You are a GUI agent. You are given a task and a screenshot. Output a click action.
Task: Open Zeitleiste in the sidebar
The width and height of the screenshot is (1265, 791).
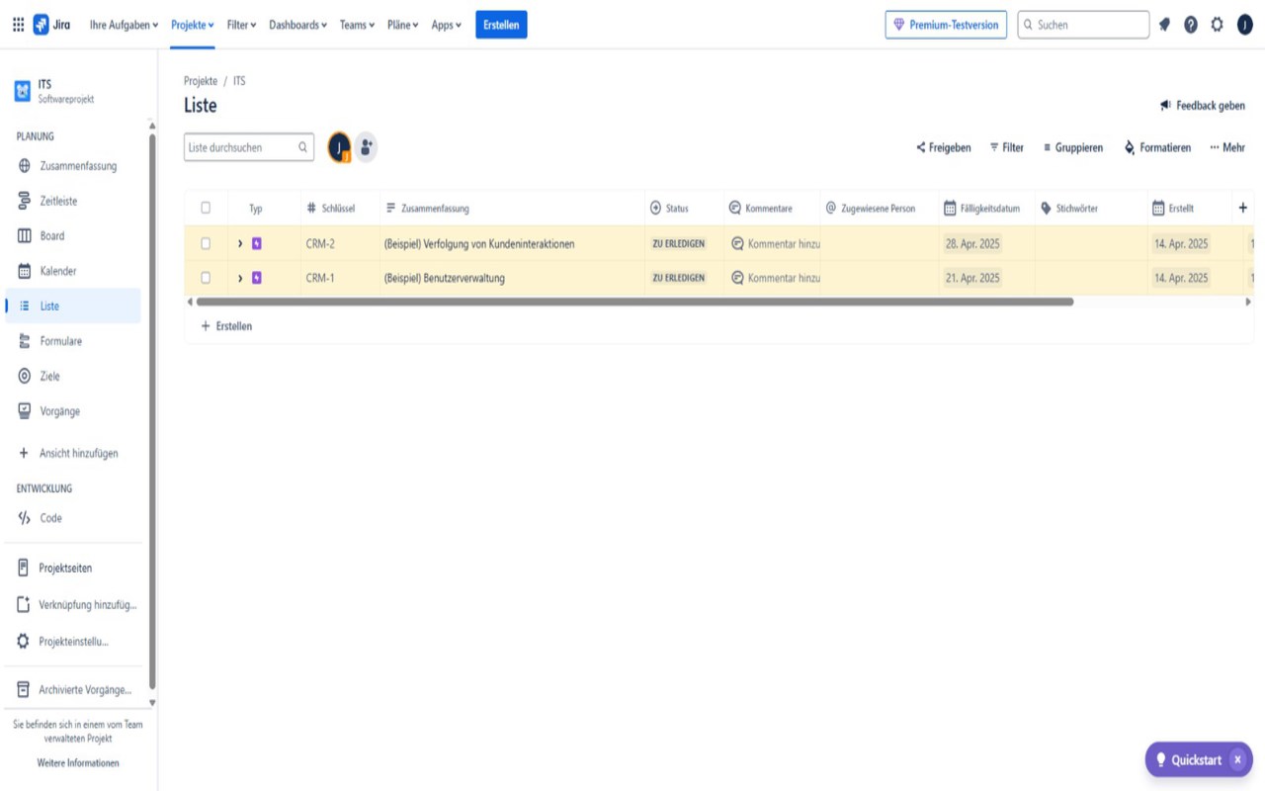[73, 201]
